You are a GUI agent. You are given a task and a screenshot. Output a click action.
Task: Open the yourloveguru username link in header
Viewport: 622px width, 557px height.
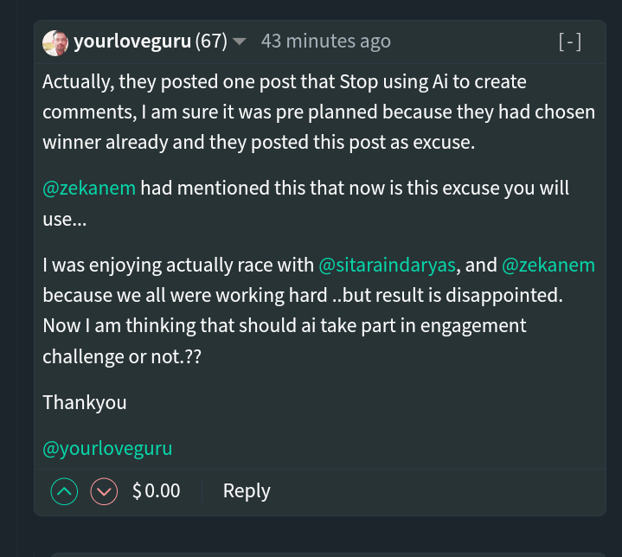[x=132, y=42]
